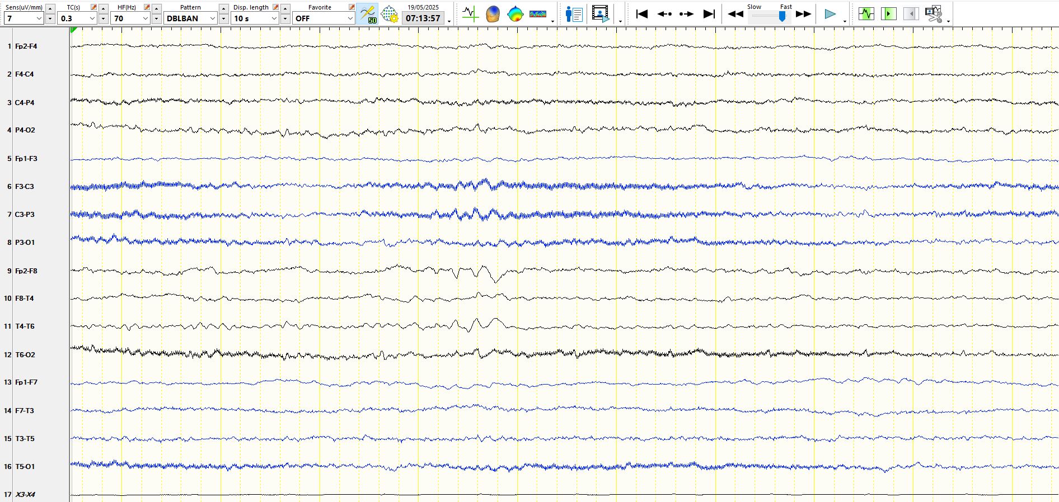Open the video and waveform clipping tool
Viewport: 1059px width, 502px height.
coord(933,14)
